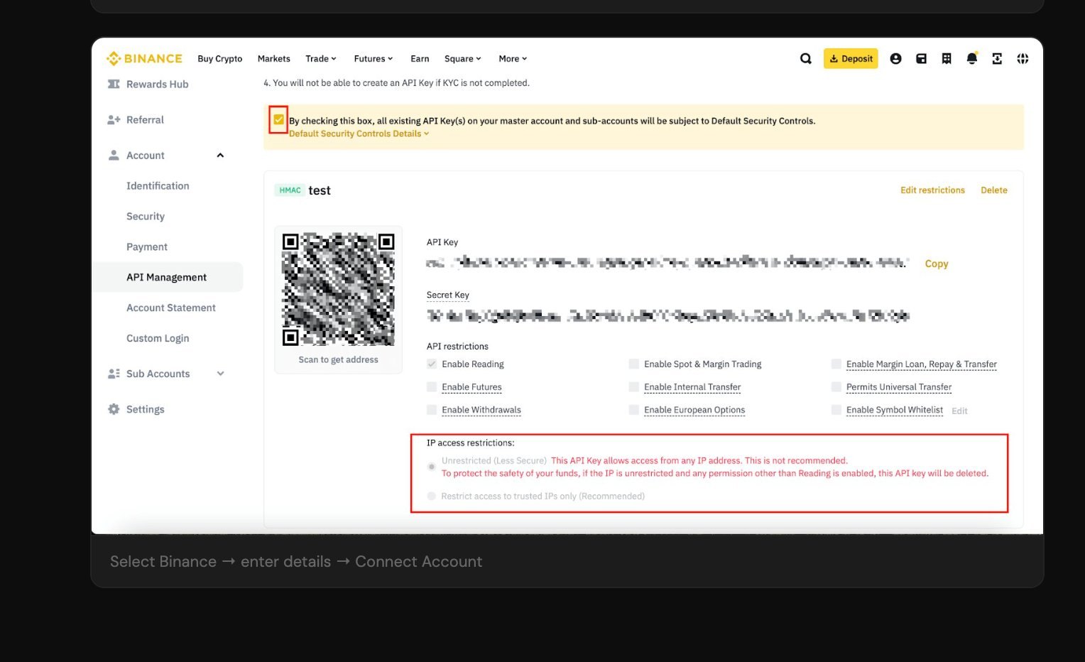Screen dimensions: 1085x662
Task: Go to Account Statement in sidebar
Action: click(171, 308)
